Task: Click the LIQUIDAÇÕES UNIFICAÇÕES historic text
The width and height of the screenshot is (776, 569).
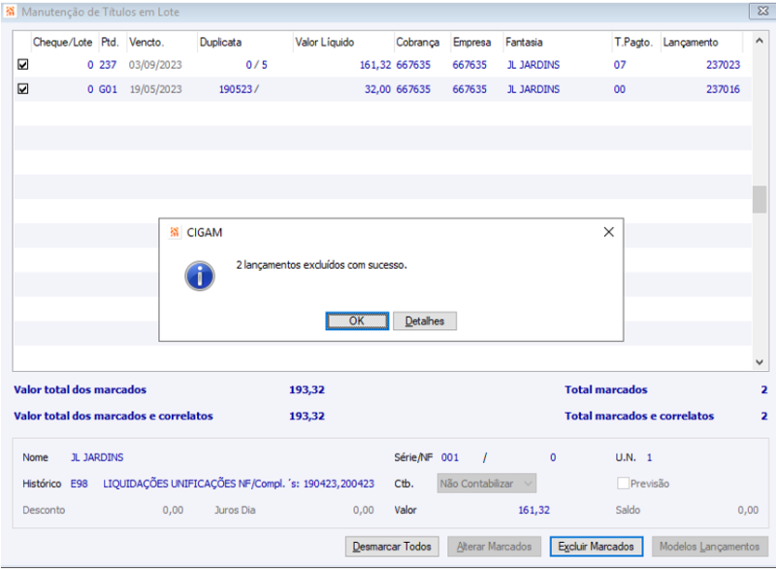Action: pos(239,484)
